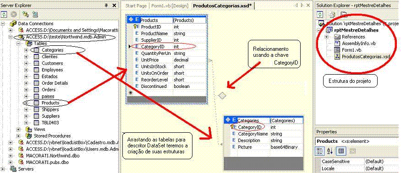Screen dimensions: 401x173
Task: Click Form1.vb file icon in Solution Explorer
Action: point(337,50)
